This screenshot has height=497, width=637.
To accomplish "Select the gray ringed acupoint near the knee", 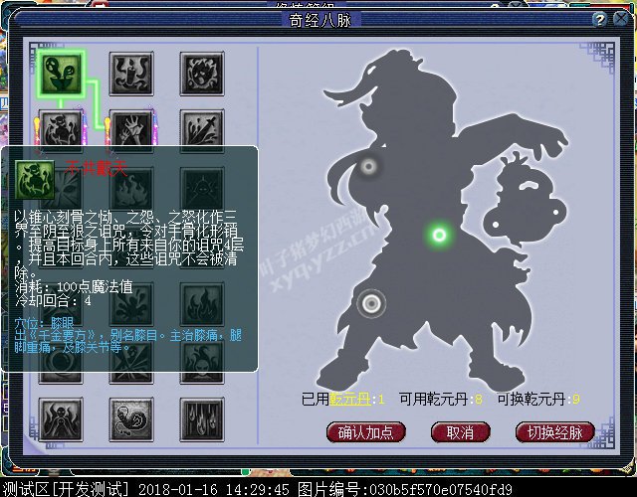I will pos(371,303).
